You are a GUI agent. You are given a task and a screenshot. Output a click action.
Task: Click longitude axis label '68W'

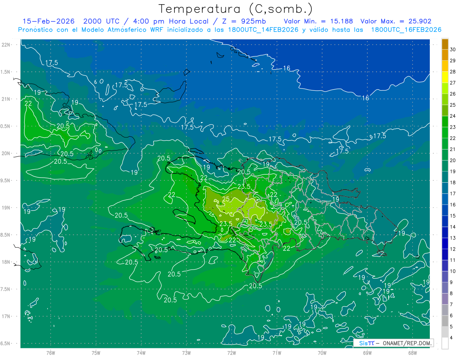tap(412, 353)
